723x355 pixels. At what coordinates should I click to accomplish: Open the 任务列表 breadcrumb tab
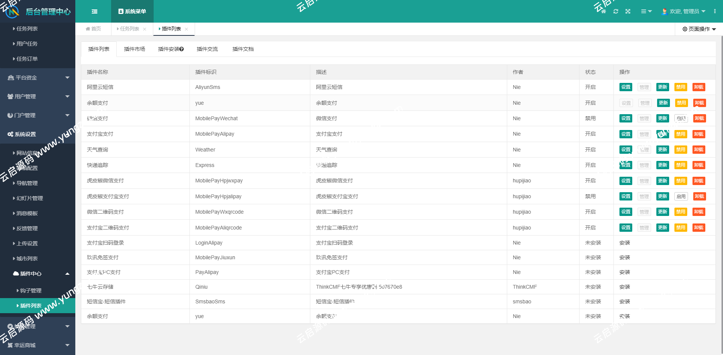click(x=130, y=29)
